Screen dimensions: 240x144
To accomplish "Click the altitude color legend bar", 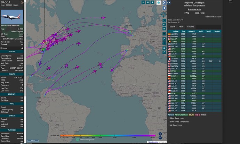I will coord(108,135).
